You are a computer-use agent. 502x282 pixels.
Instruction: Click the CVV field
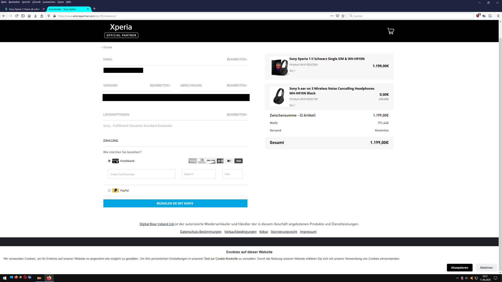tap(232, 174)
